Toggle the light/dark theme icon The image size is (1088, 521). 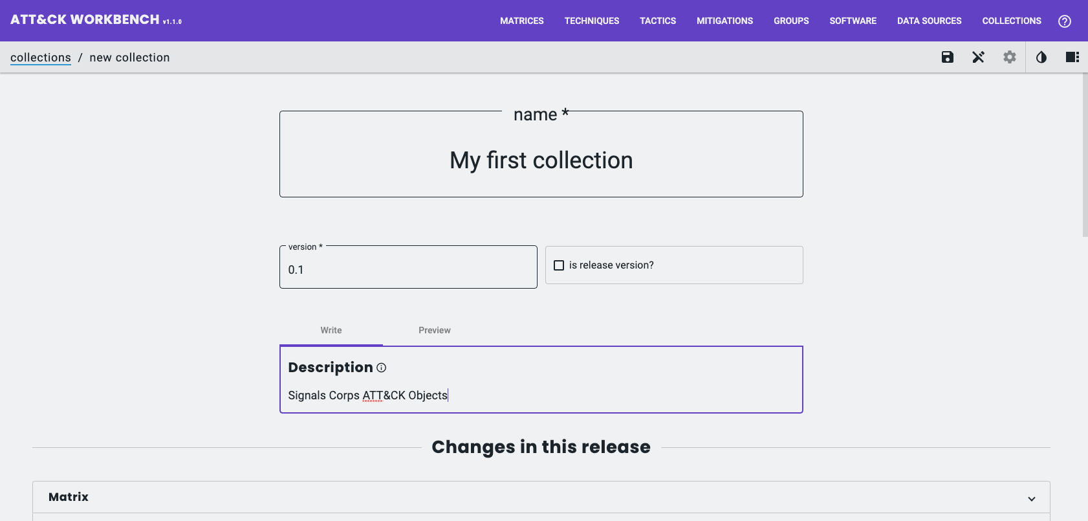click(1041, 57)
